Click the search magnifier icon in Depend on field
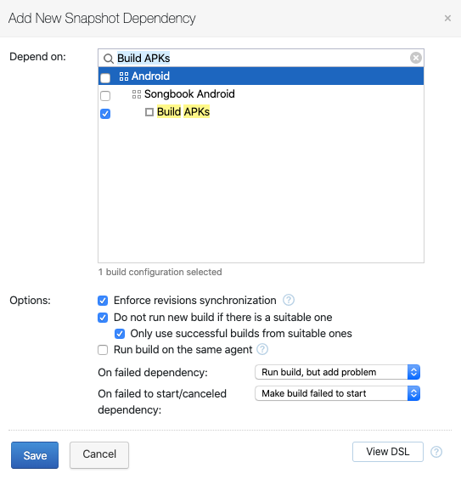The image size is (461, 479). 109,59
